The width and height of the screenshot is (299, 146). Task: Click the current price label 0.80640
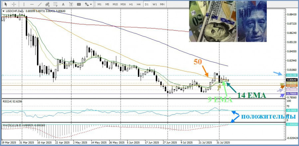[292, 80]
